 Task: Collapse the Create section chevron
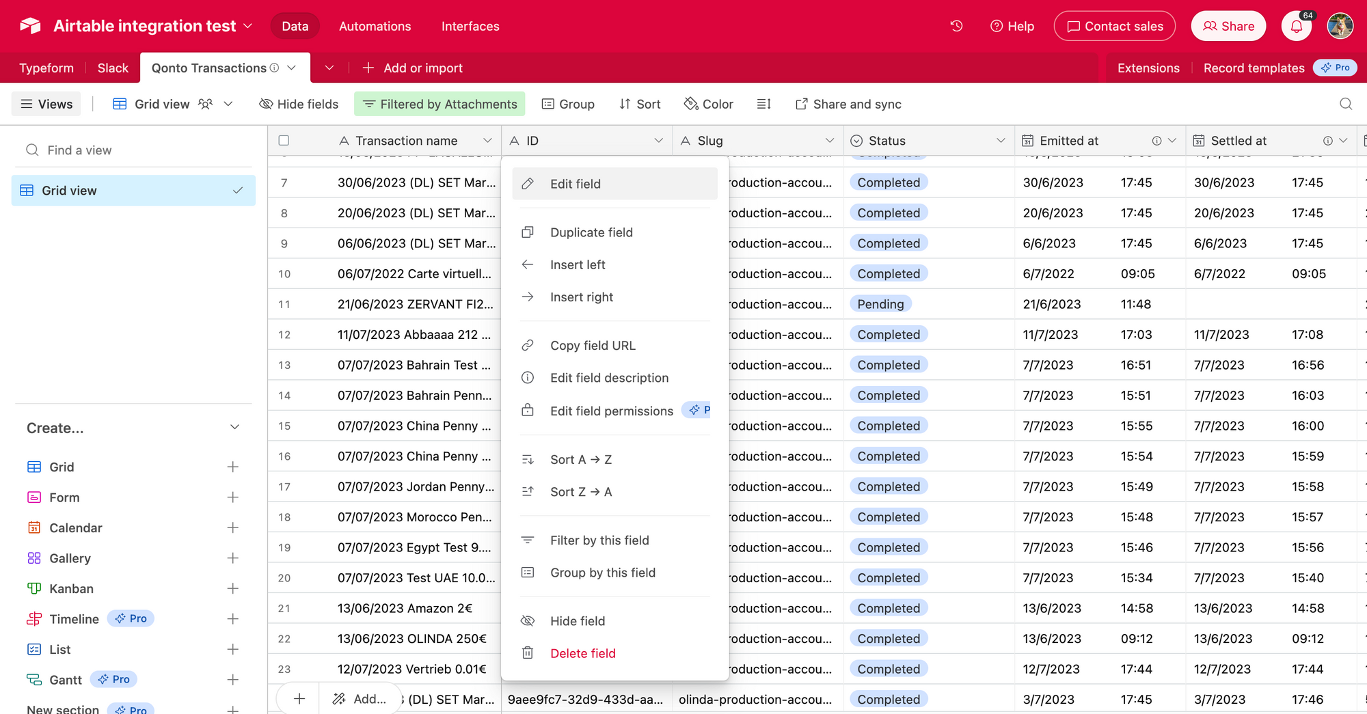point(234,427)
